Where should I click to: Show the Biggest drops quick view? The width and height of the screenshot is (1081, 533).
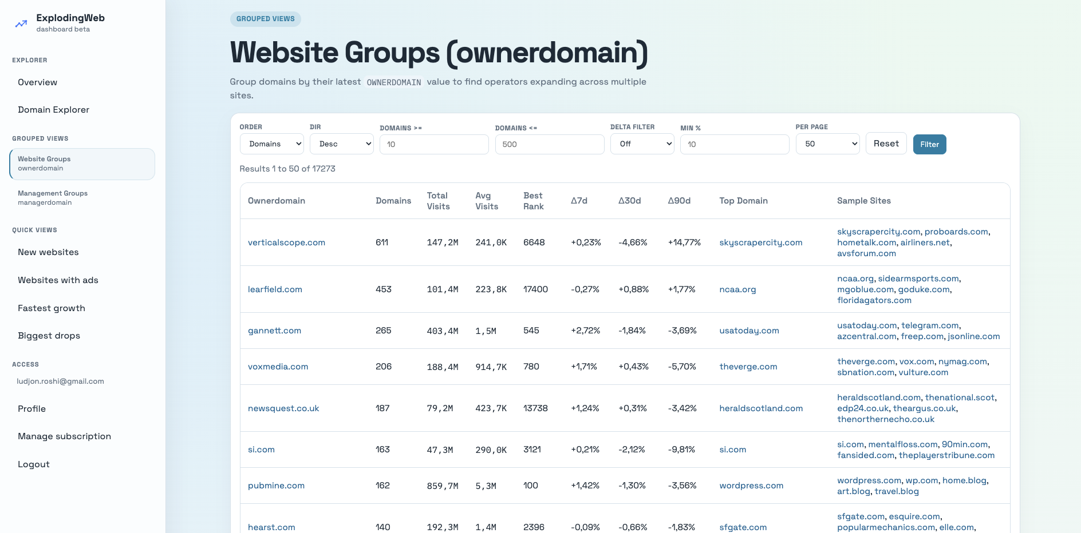[x=49, y=336]
